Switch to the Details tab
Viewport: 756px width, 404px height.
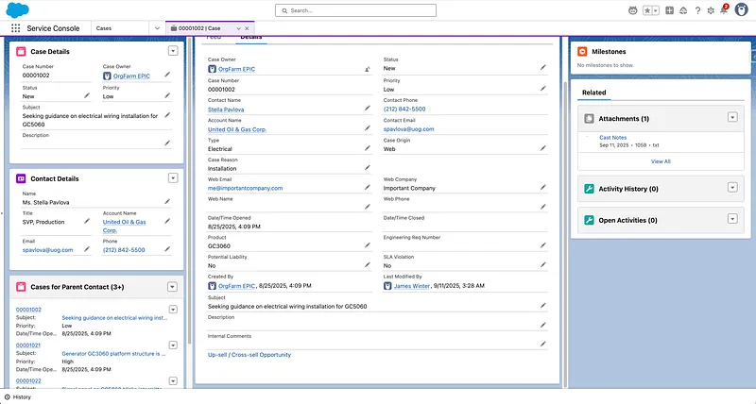coord(251,38)
